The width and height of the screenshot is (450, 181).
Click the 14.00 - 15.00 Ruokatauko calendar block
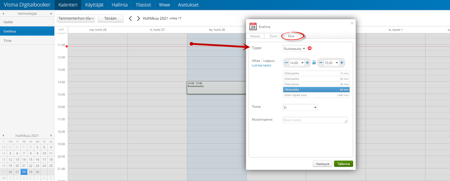[x=217, y=88]
